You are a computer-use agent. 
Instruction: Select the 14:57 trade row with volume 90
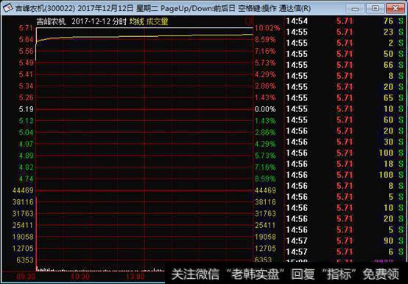[x=345, y=240]
